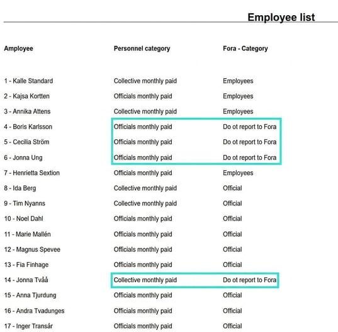The width and height of the screenshot is (338, 332).
Task: Click Jonna Ung's "Do ot report to Fora"
Action: [250, 157]
